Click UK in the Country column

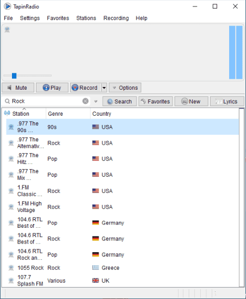click(x=106, y=281)
